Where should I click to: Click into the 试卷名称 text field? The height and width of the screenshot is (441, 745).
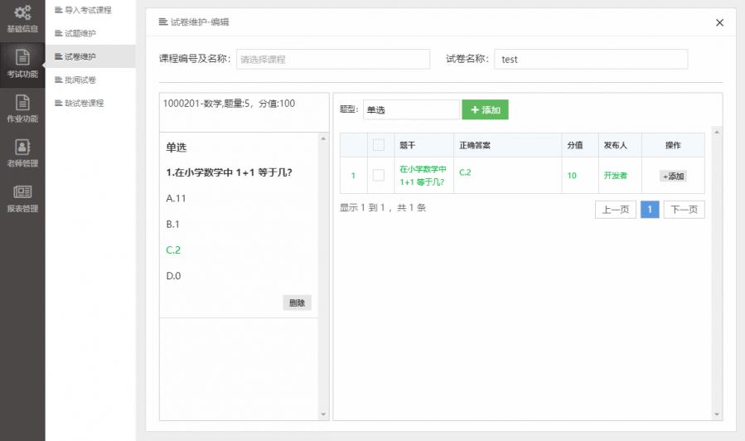pos(591,59)
